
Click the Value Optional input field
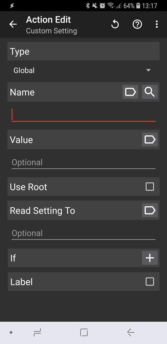[83, 162]
